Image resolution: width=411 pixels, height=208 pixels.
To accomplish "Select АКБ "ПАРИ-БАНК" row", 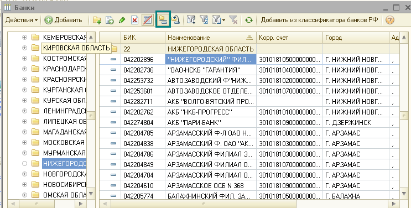I will (249, 122).
